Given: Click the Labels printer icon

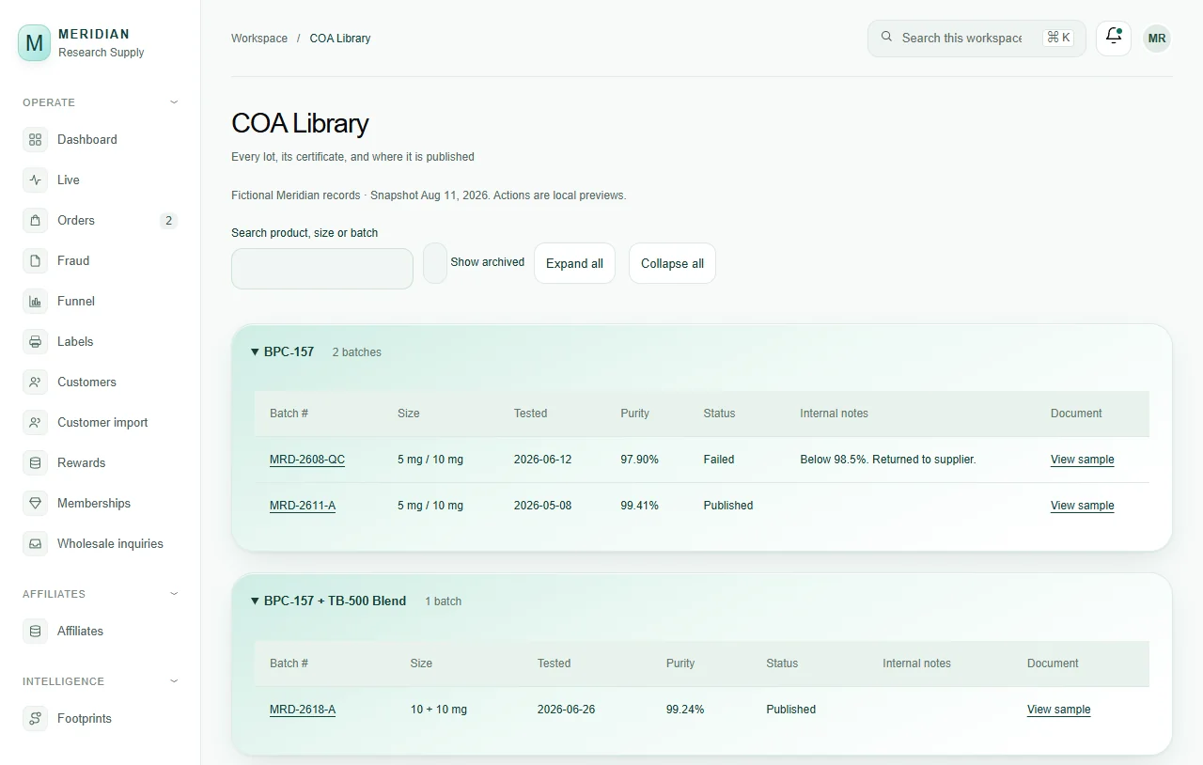Looking at the screenshot, I should click(35, 341).
